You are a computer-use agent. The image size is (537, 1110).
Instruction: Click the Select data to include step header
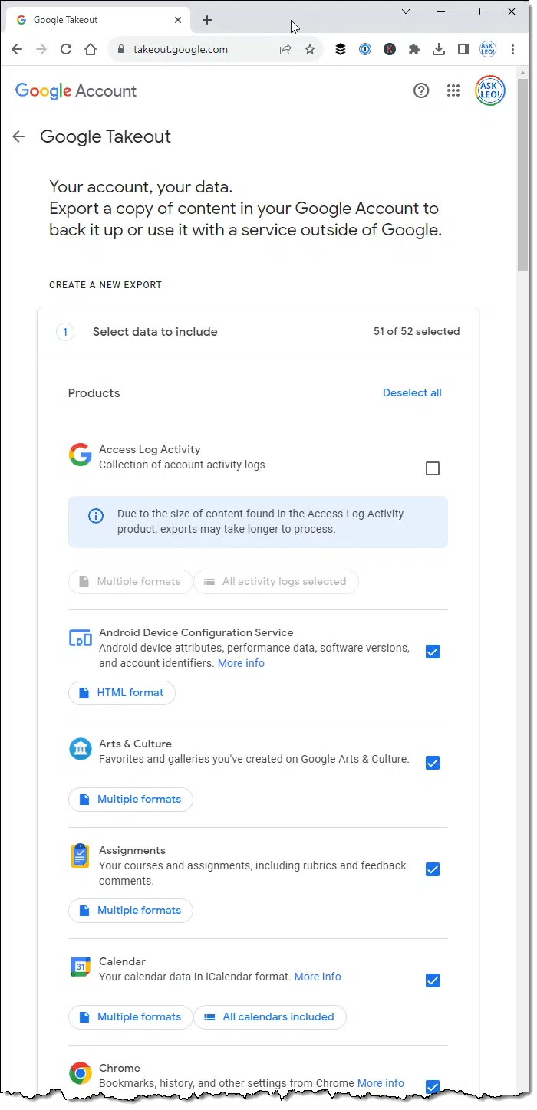[x=258, y=332]
